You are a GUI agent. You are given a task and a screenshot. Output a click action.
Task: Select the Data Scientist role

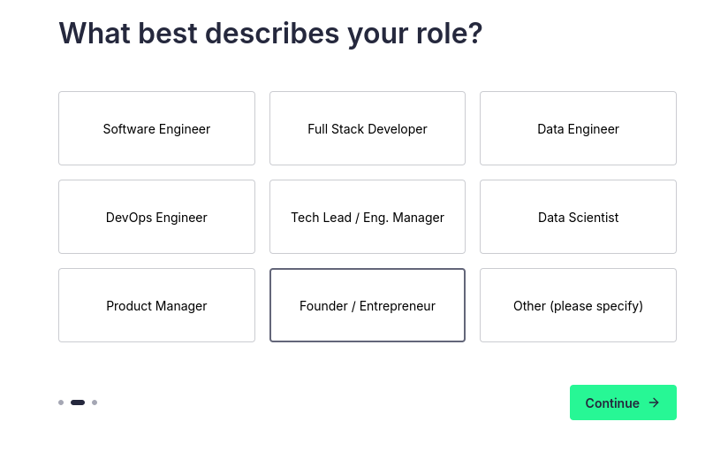[x=578, y=217]
